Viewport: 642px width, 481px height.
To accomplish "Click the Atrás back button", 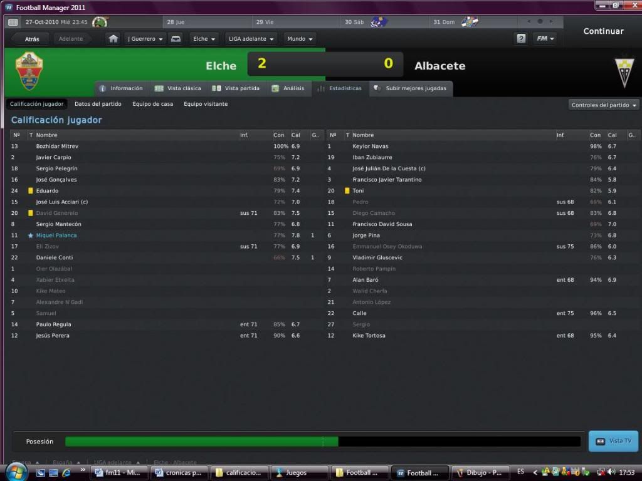I will [x=32, y=39].
